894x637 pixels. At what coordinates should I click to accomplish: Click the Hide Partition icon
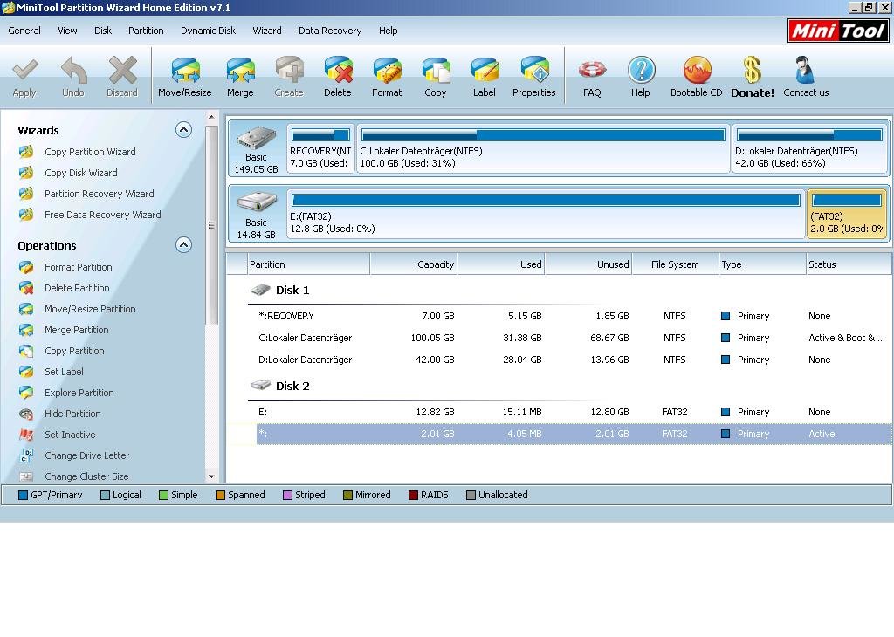coord(25,414)
